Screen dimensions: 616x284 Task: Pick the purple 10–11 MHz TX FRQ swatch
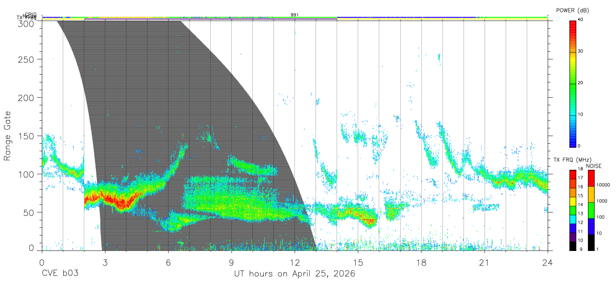[572, 237]
